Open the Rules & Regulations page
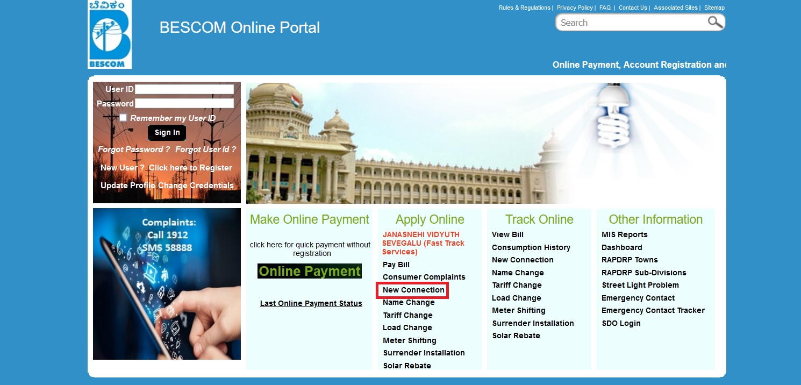This screenshot has width=801, height=385. tap(523, 8)
